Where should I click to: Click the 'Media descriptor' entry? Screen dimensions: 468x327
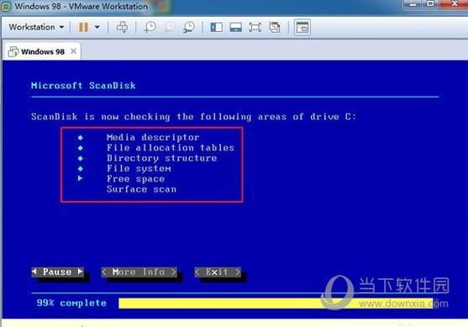(153, 137)
